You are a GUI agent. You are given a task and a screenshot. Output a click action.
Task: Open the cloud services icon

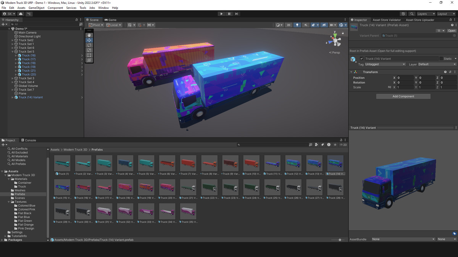[21, 14]
